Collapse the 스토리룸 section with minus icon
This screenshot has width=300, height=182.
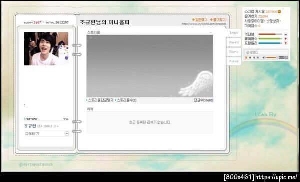point(211,32)
